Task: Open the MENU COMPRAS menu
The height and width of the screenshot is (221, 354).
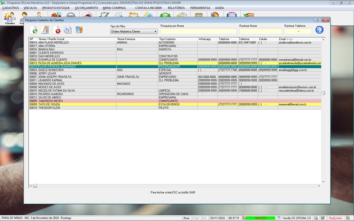Action: (x=114, y=8)
